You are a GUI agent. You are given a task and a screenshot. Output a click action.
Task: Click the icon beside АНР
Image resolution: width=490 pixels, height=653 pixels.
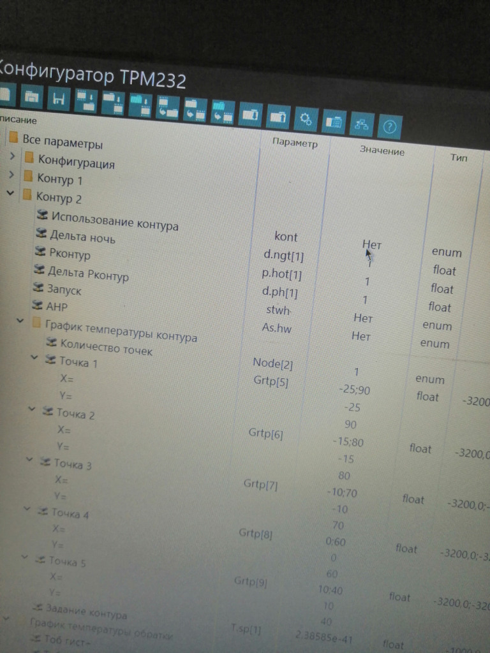(37, 305)
